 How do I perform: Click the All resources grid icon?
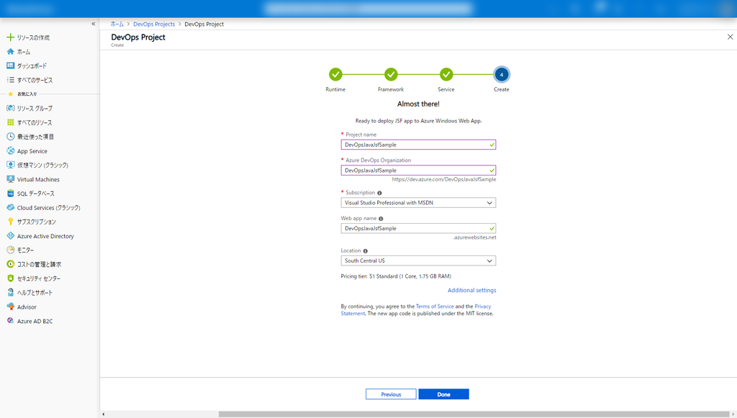pyautogui.click(x=10, y=122)
